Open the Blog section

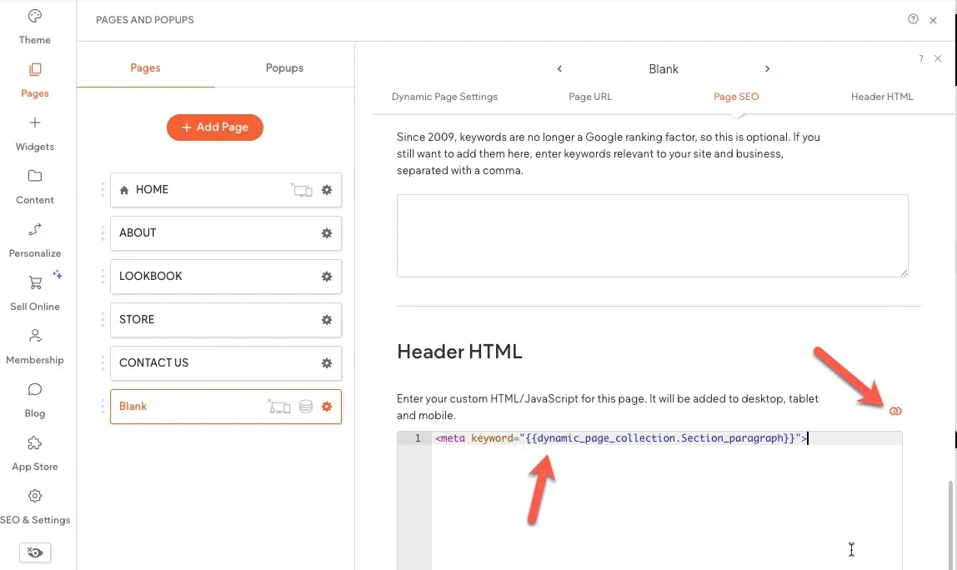[35, 400]
